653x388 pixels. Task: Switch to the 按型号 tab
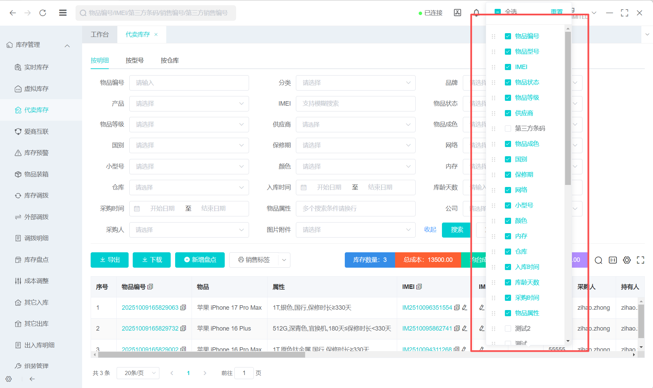tap(134, 61)
